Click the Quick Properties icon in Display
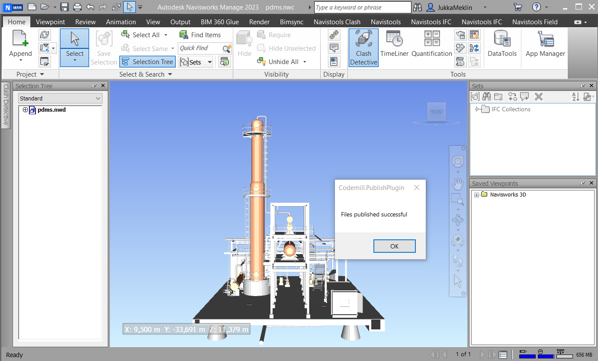Image resolution: width=598 pixels, height=361 pixels. click(334, 48)
